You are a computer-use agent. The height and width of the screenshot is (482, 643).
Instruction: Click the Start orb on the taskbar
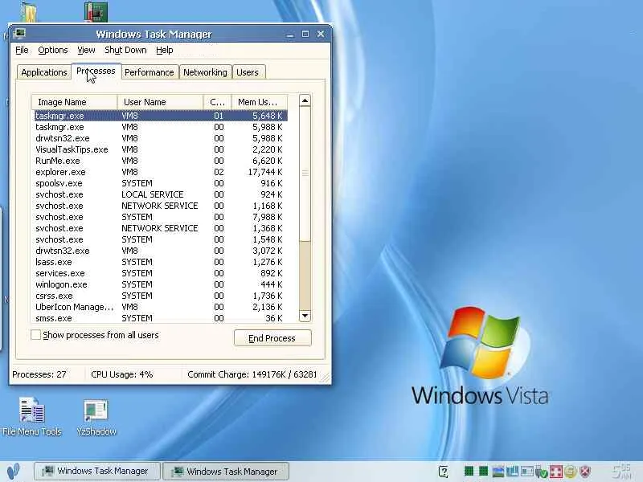14,472
